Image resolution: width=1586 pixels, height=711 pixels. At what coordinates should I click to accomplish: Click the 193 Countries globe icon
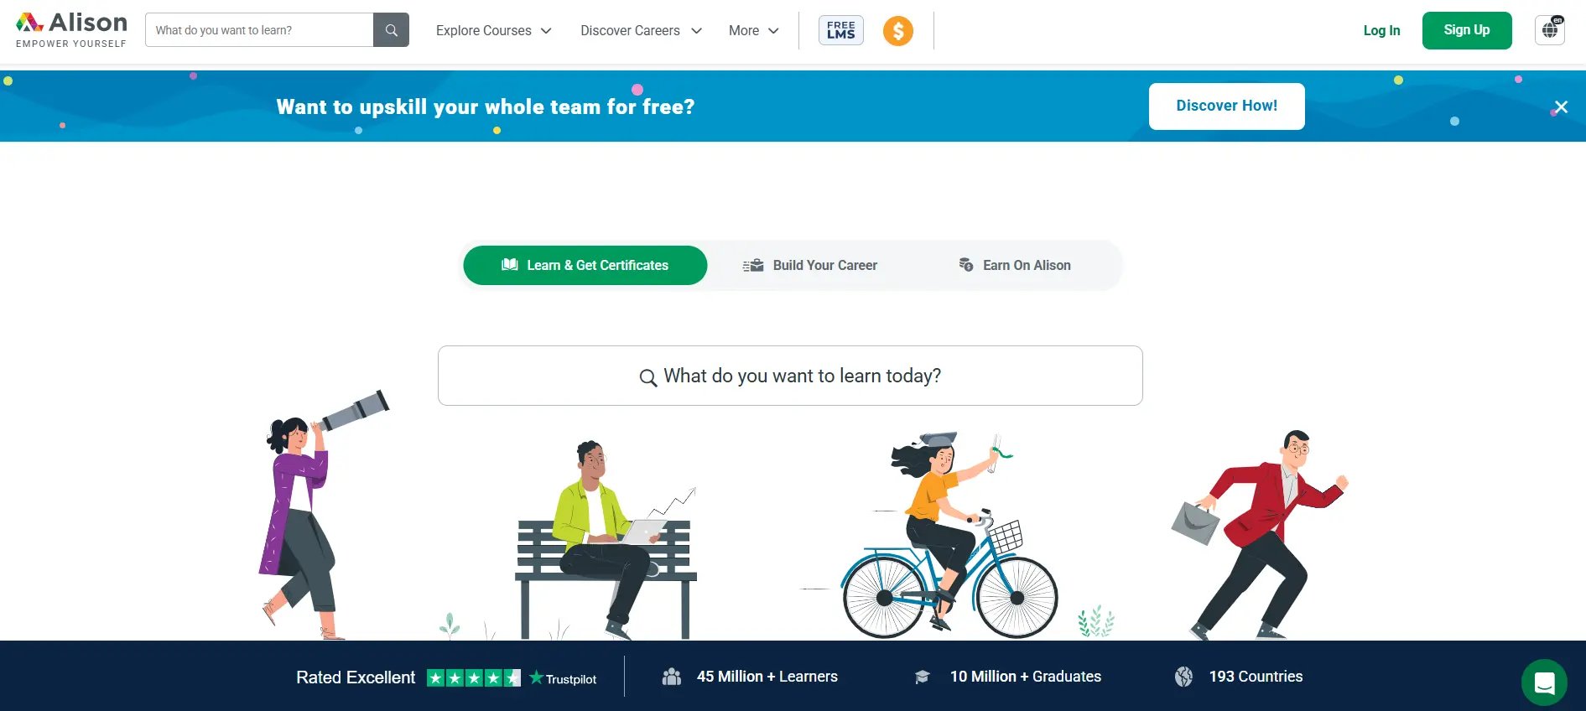(1183, 677)
